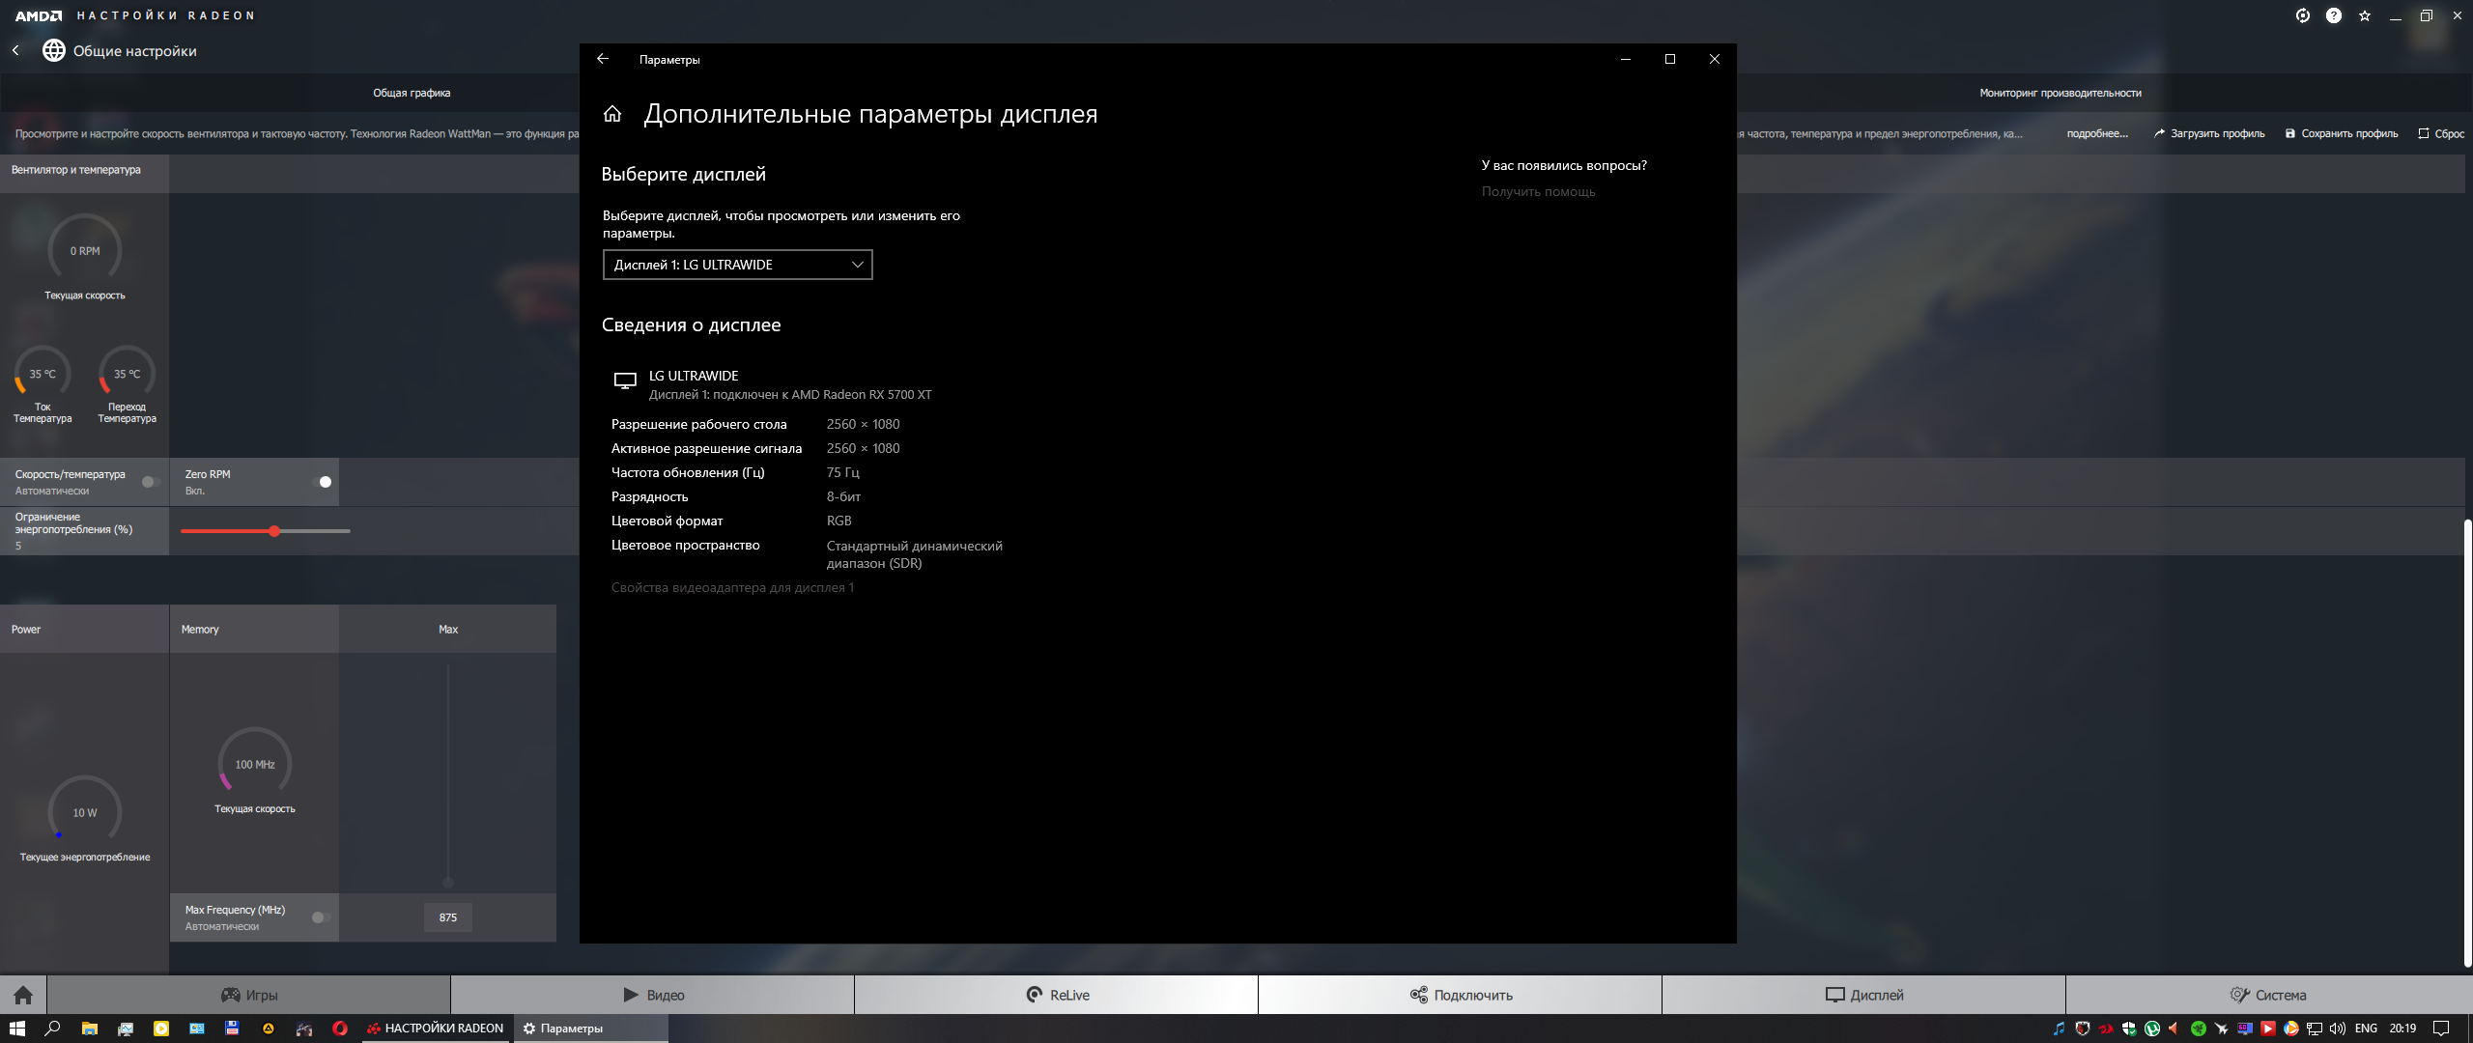This screenshot has height=1043, width=2473.
Task: Click Сохранить профиль button
Action: tap(2342, 134)
